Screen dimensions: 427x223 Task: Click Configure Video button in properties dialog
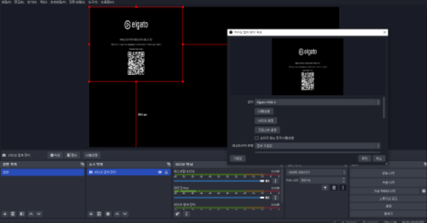(x=266, y=121)
